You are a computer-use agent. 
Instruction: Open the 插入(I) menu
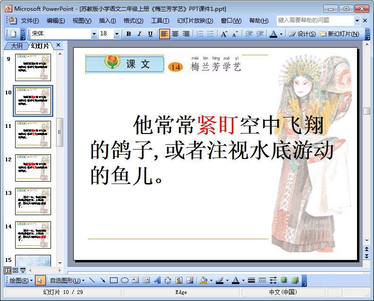[107, 21]
